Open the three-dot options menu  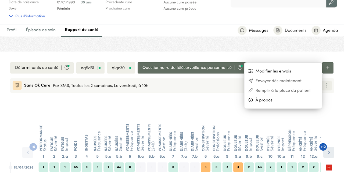(x=327, y=85)
